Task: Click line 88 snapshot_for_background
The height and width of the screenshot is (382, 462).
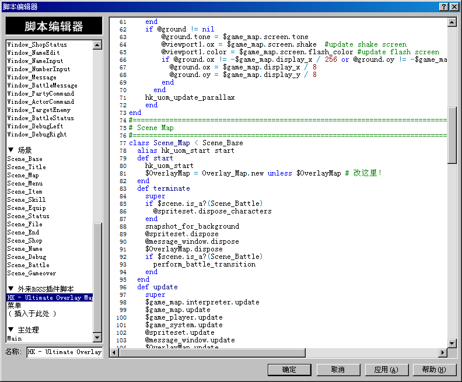Action: [192, 226]
